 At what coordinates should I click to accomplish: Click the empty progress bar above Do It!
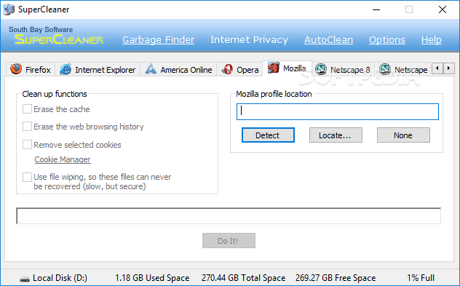pos(229,216)
